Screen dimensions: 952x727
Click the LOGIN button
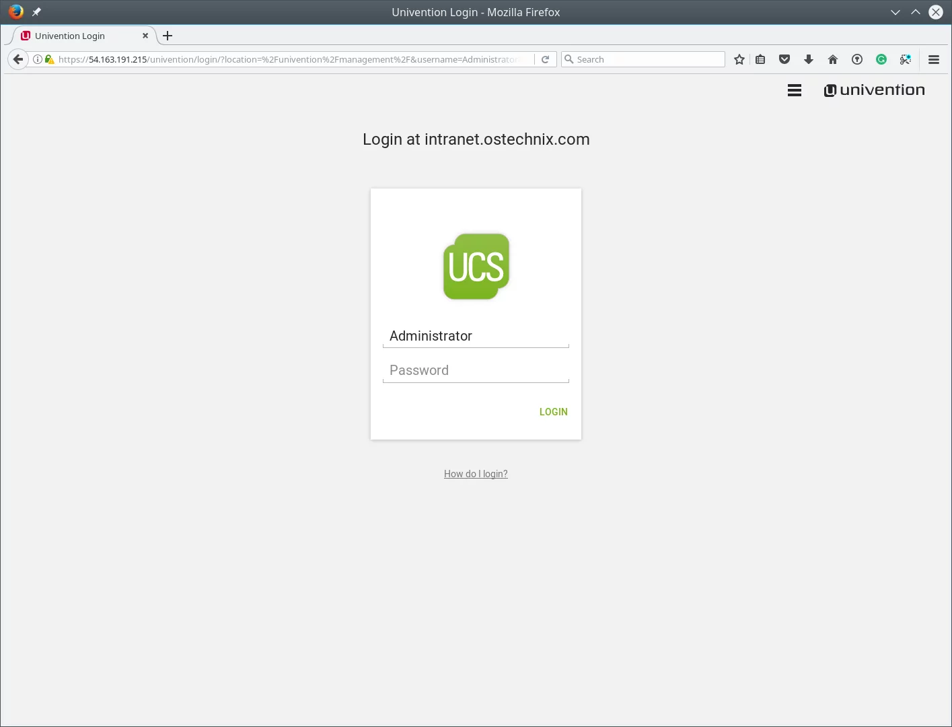point(554,412)
